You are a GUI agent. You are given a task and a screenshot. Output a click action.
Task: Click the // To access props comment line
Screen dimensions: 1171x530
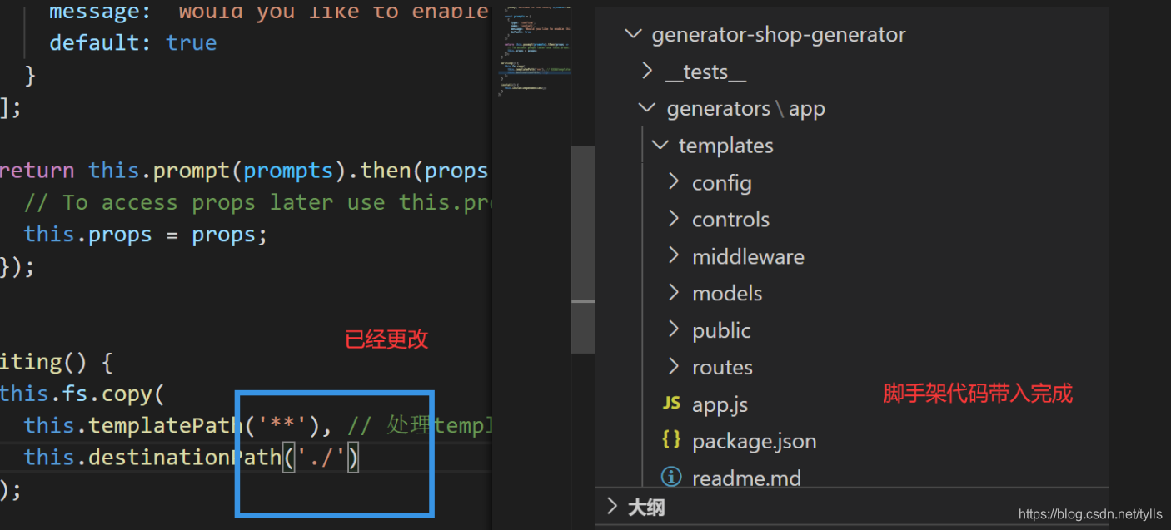pyautogui.click(x=258, y=203)
